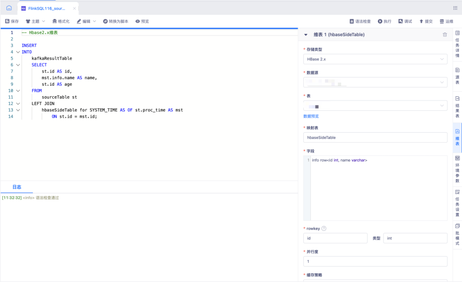This screenshot has width=462, height=282.
Task: Open the 批模式 sidebar panel
Action: (x=457, y=235)
